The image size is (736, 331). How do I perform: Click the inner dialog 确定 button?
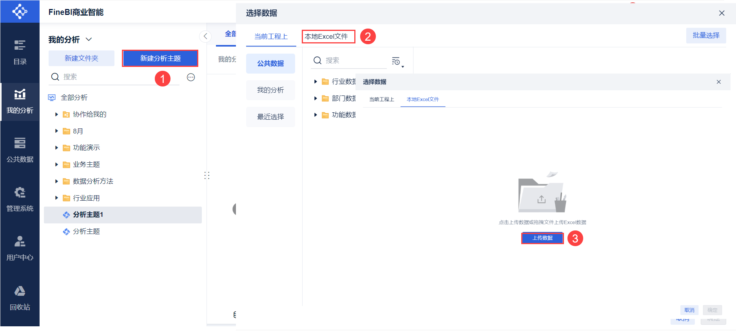(712, 310)
